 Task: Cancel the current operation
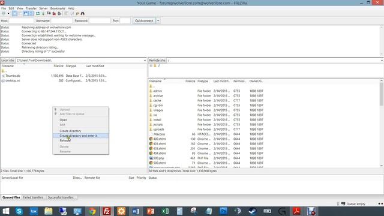49,13
